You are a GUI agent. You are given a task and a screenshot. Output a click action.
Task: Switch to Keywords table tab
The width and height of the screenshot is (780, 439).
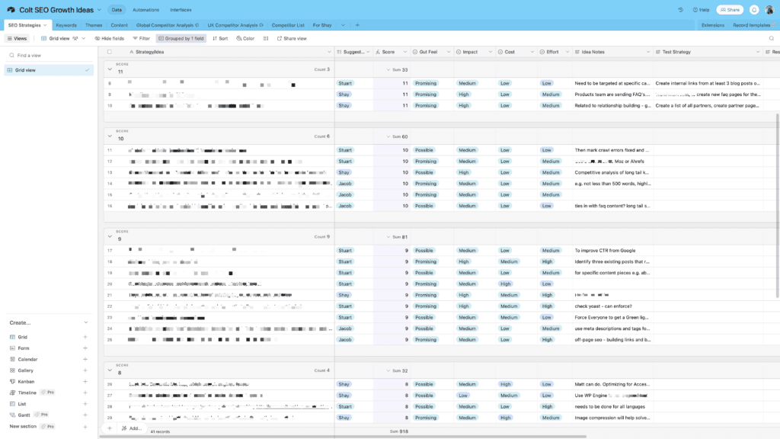66,25
